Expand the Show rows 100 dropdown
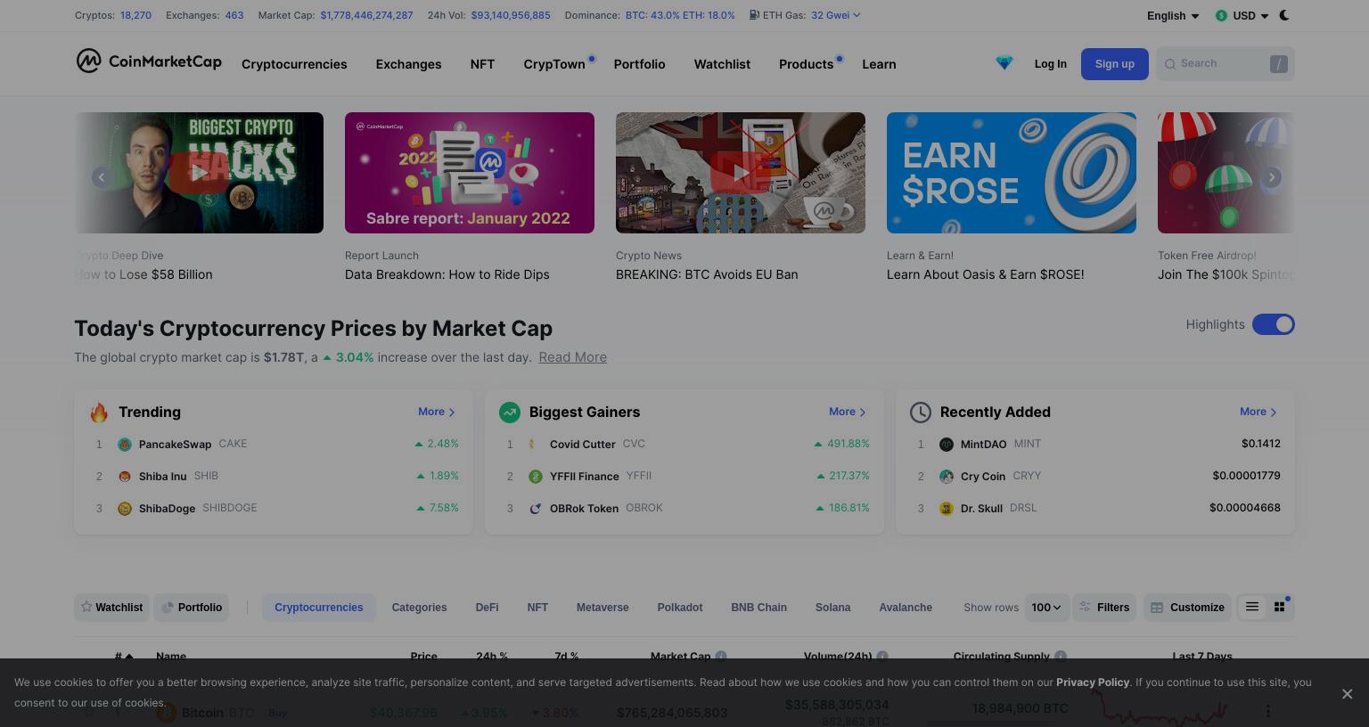The image size is (1369, 727). tap(1046, 608)
